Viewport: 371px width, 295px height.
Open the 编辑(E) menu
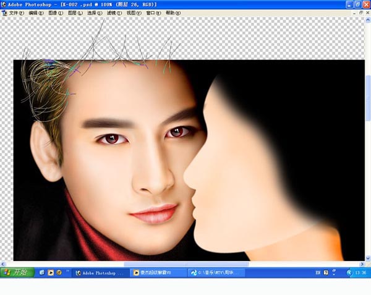(36, 13)
